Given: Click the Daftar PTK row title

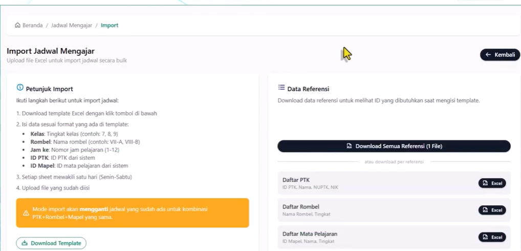Looking at the screenshot, I should (296, 180).
